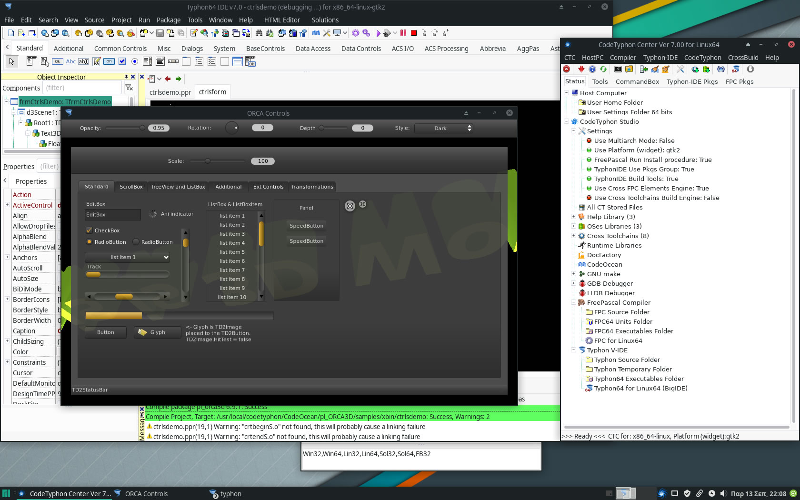
Task: Click the purple Run arrow icon
Action: (377, 33)
